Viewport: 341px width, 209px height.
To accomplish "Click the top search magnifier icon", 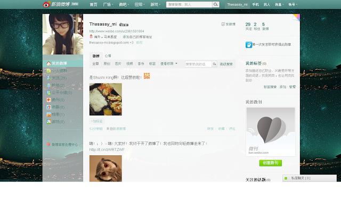I will tap(215, 4).
